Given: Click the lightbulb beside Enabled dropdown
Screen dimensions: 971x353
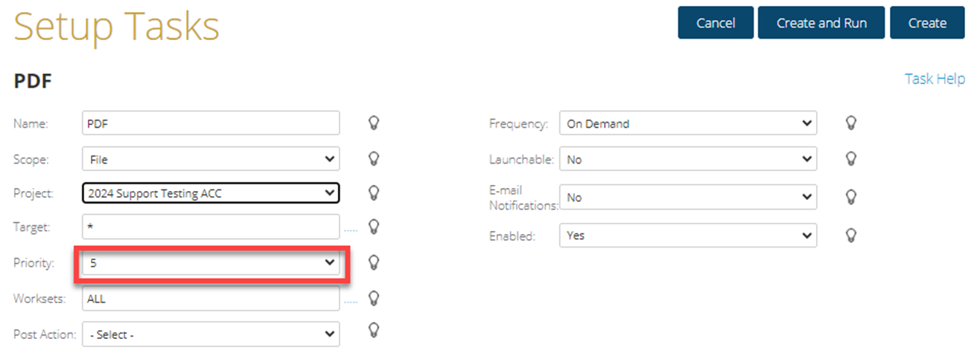Looking at the screenshot, I should [x=851, y=235].
